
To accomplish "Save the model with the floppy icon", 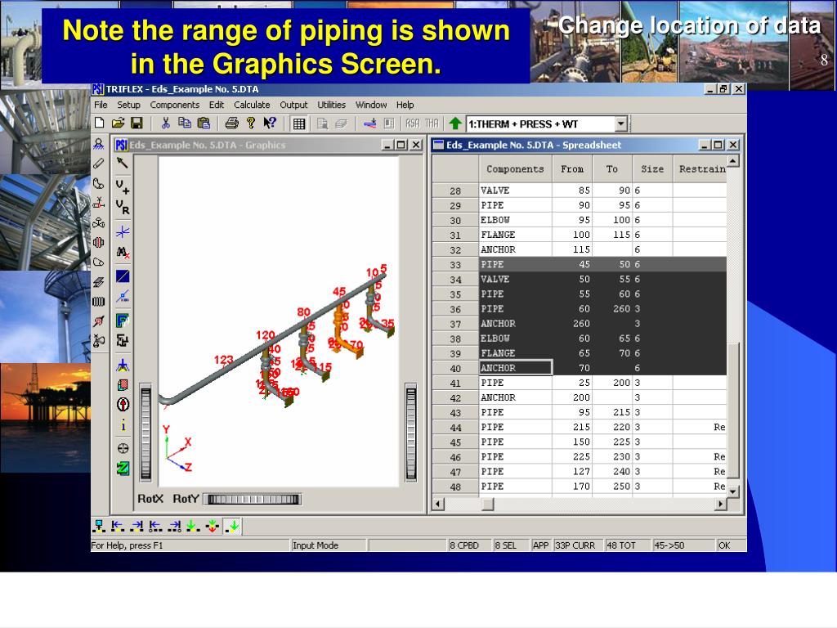I will click(137, 123).
